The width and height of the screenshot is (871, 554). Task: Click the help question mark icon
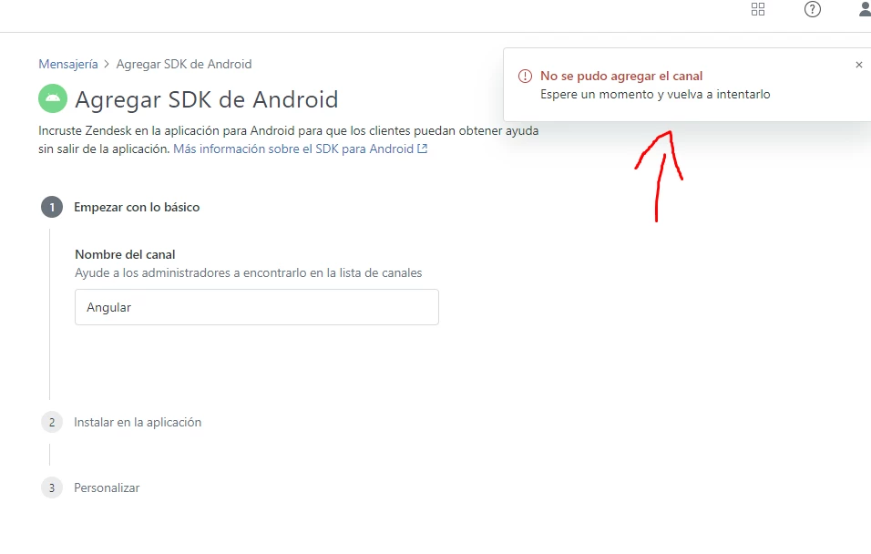(812, 9)
